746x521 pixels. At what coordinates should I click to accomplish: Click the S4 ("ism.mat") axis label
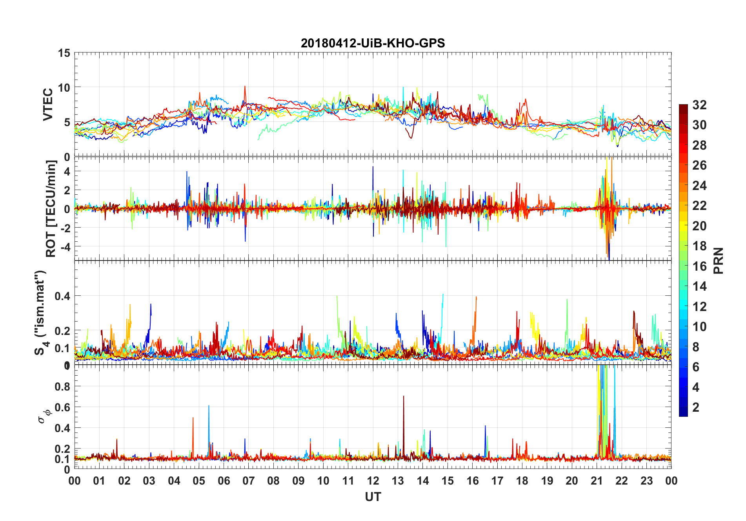(41, 313)
